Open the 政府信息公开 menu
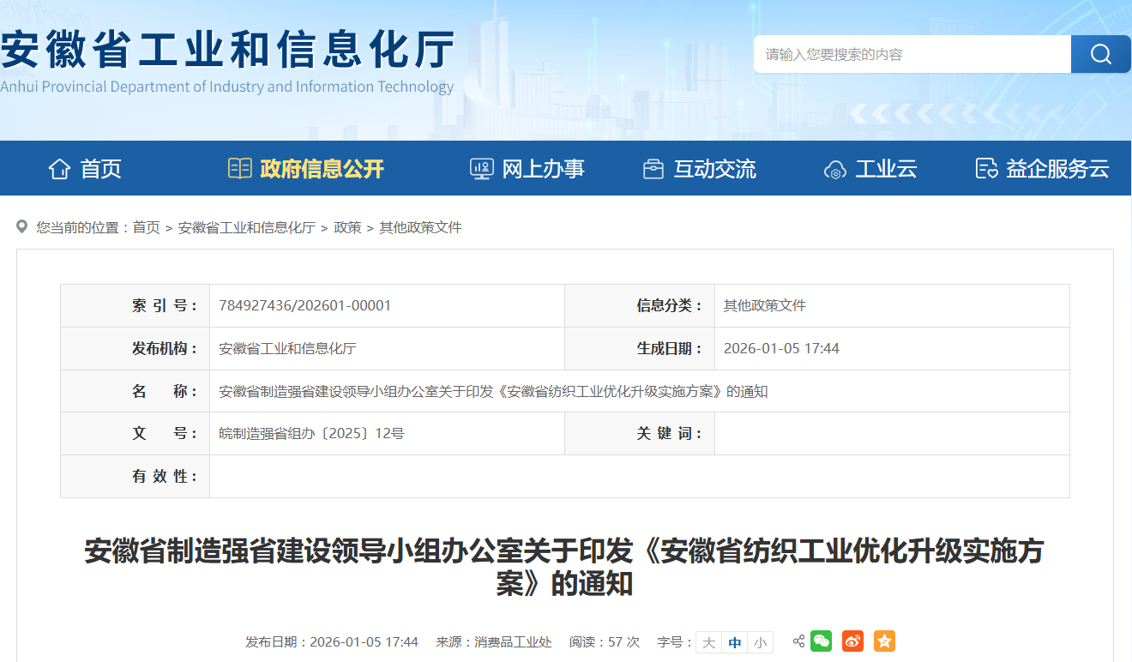 pyautogui.click(x=306, y=169)
